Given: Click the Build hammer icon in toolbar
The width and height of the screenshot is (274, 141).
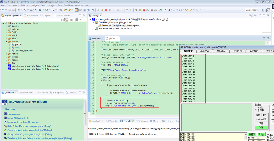Looking at the screenshot, I should tap(25, 10).
